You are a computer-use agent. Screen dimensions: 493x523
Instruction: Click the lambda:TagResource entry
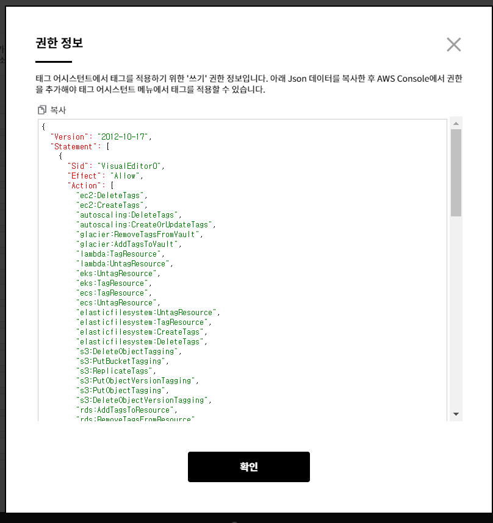point(120,254)
